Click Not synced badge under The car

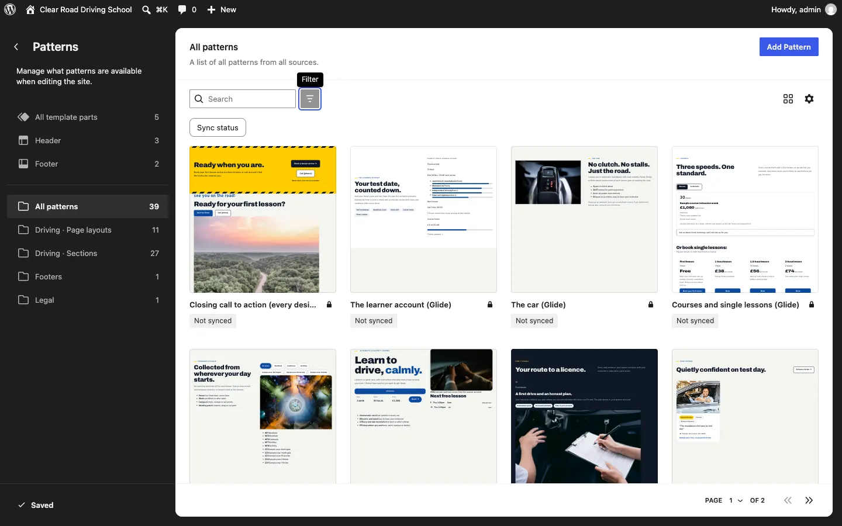[534, 321]
